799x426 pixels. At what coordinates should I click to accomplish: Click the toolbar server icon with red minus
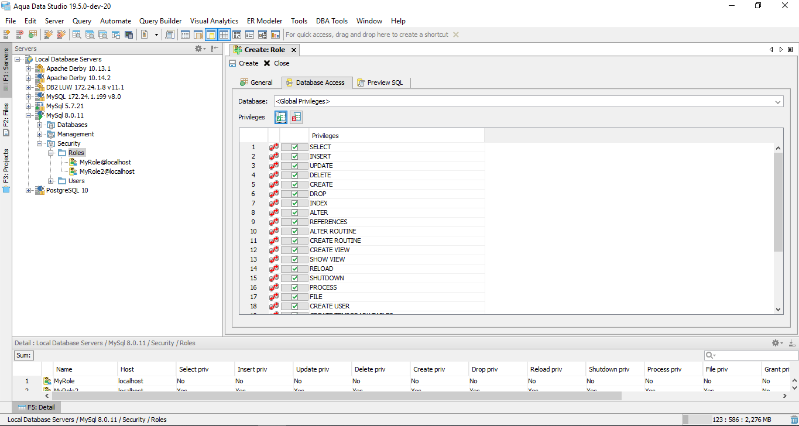pyautogui.click(x=20, y=35)
